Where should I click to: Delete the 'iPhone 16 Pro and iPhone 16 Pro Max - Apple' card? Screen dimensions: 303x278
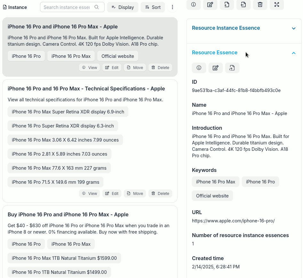pos(160,67)
